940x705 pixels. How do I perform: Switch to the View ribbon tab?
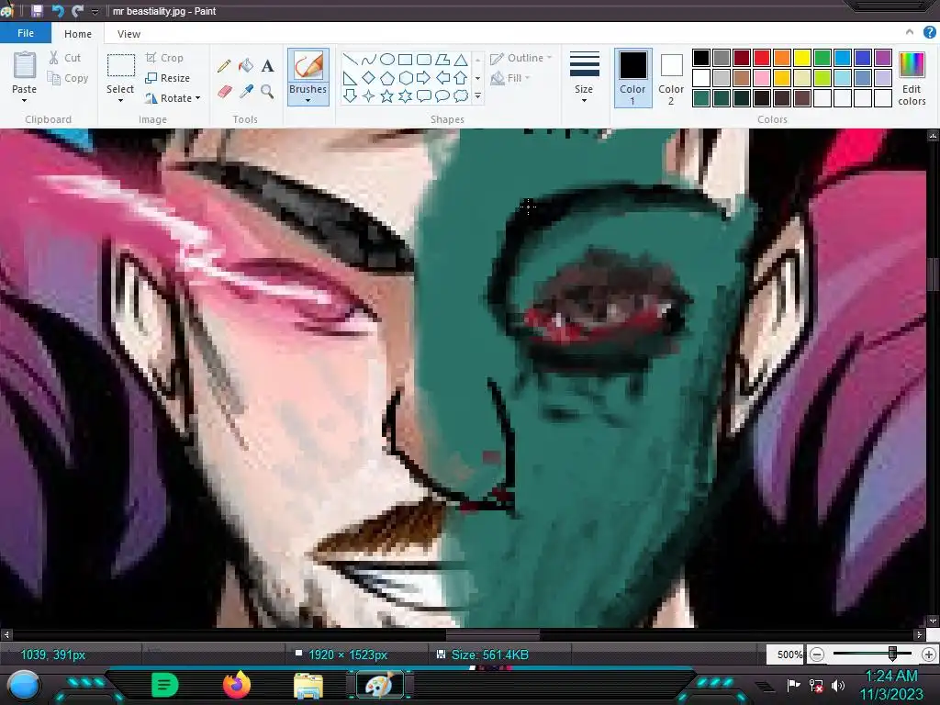click(x=129, y=34)
